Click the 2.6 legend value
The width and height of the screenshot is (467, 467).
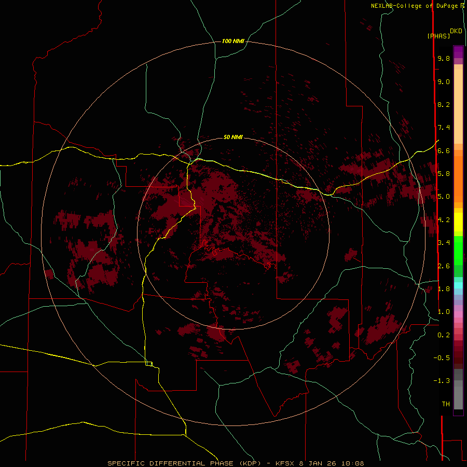(444, 266)
